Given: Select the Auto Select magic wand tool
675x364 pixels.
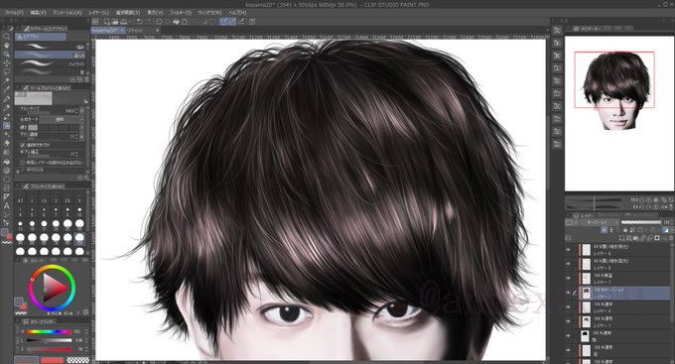Looking at the screenshot, I should (x=7, y=81).
